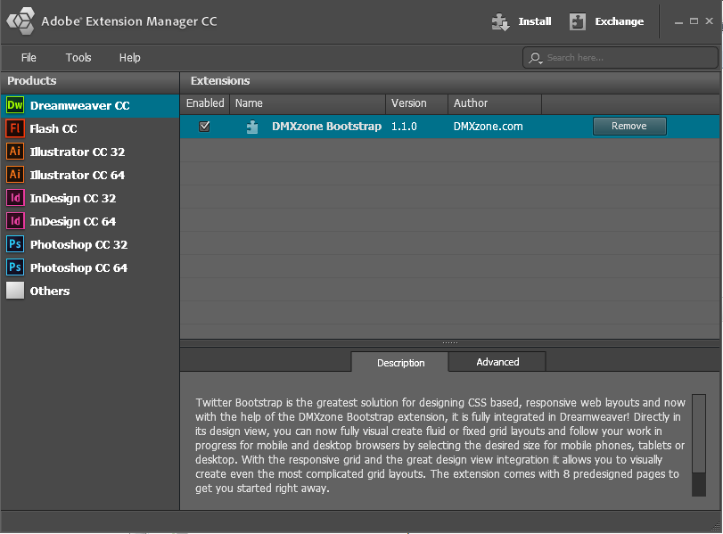Click the search magnifier icon
Image resolution: width=723 pixels, height=534 pixels.
coord(535,58)
